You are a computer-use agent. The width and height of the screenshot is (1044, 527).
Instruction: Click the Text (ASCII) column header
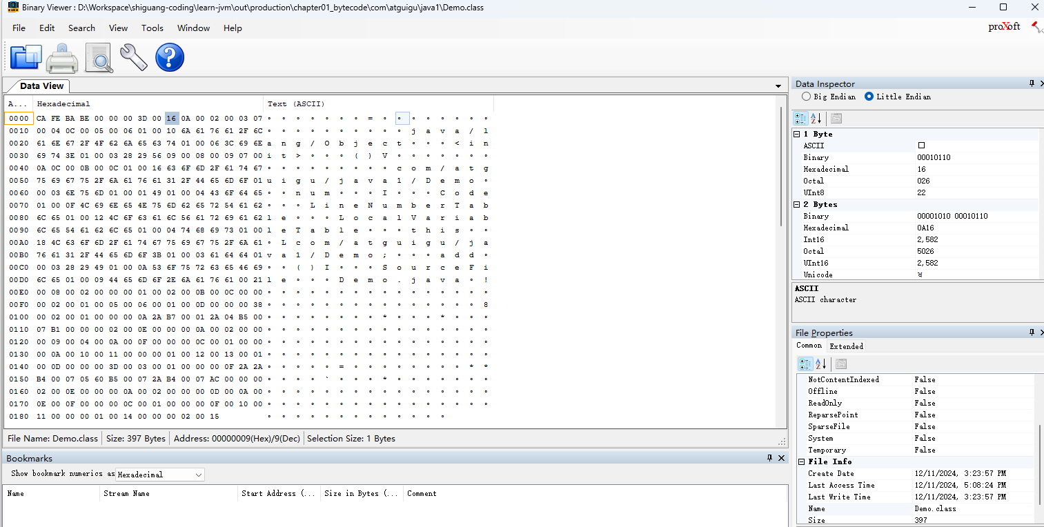pos(378,103)
